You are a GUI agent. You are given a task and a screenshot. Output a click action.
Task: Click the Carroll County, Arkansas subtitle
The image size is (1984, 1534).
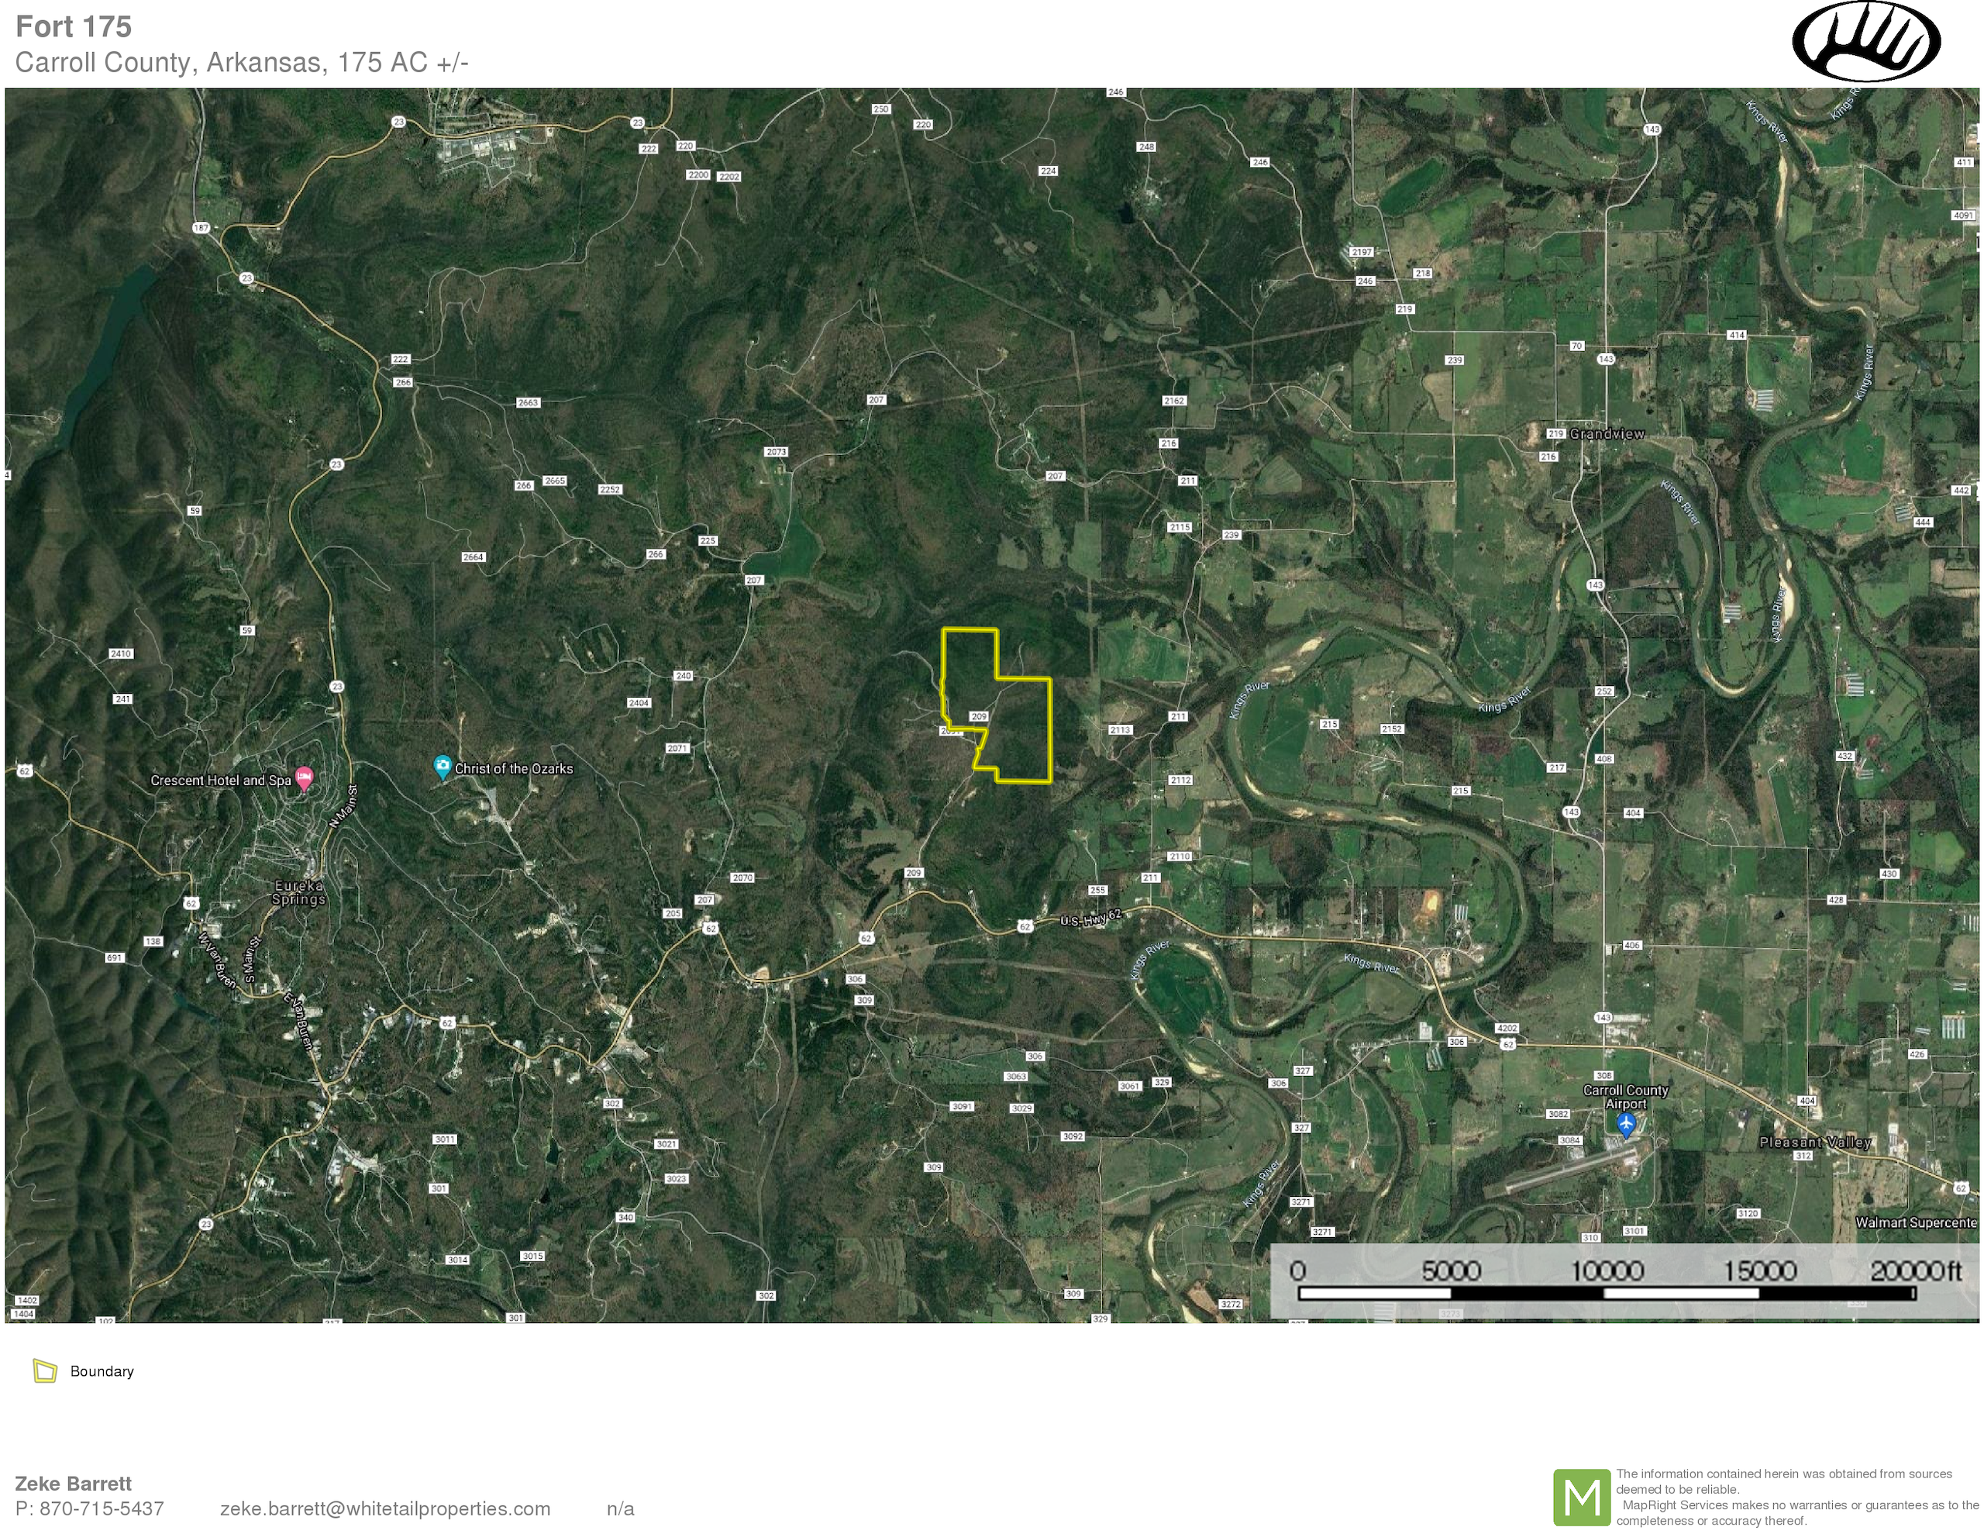(242, 63)
